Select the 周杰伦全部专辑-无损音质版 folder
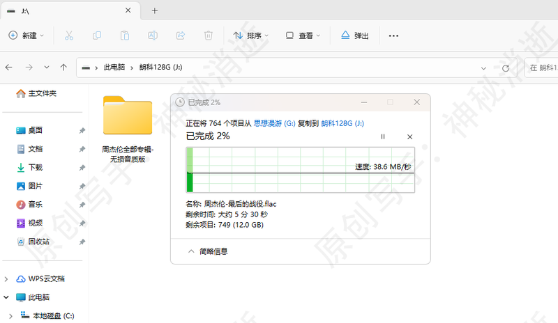The width and height of the screenshot is (558, 323). point(128,129)
